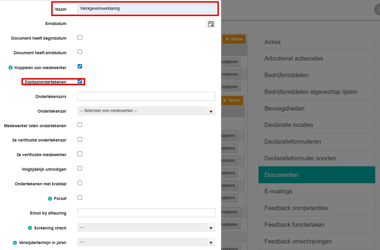
Task: Select Documenten in the side menu
Action: (x=316, y=175)
